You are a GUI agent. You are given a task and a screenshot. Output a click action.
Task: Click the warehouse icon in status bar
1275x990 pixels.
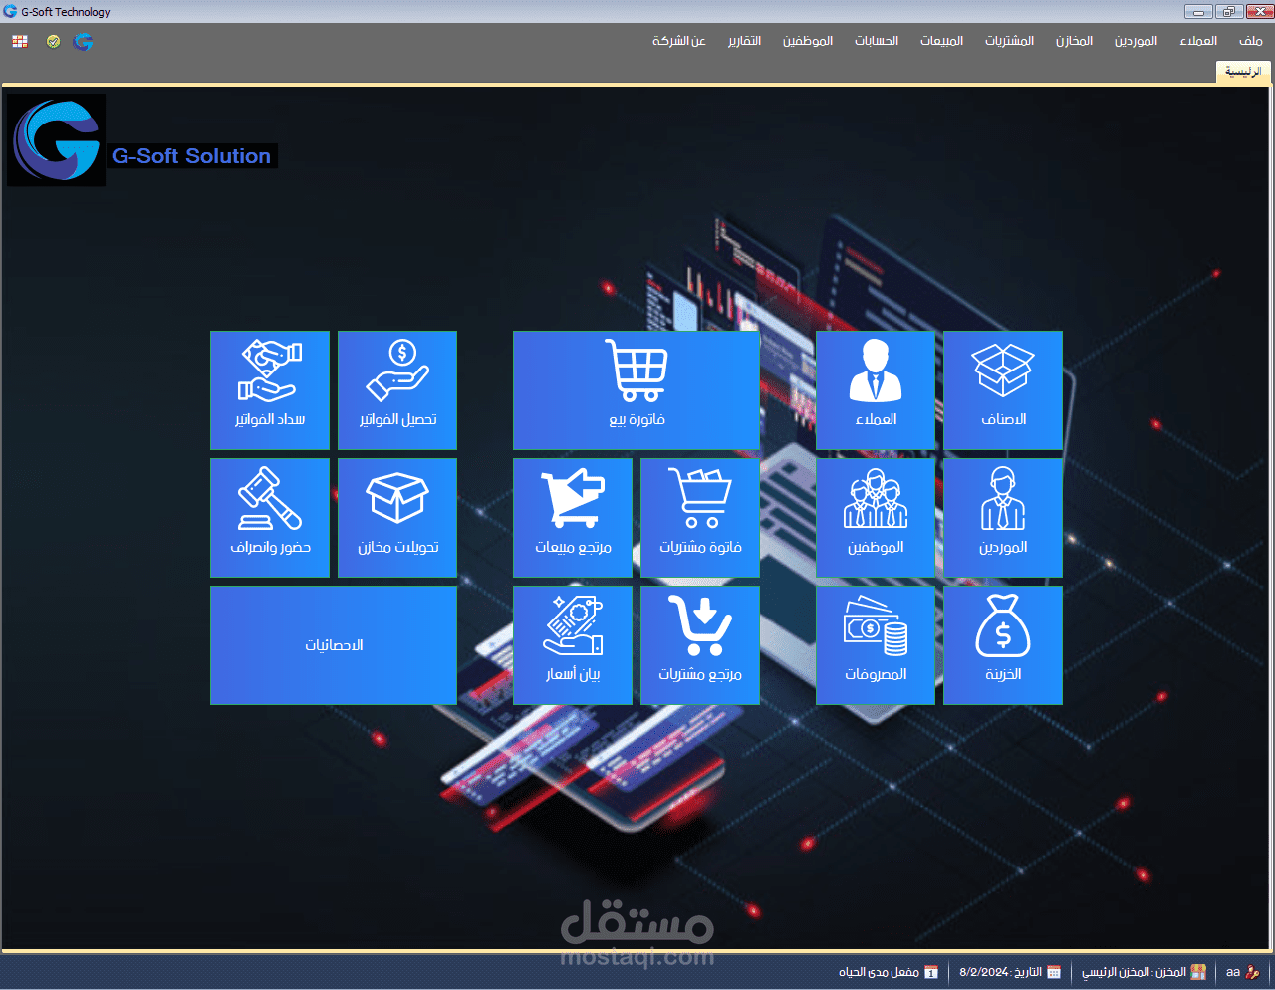pyautogui.click(x=1198, y=972)
